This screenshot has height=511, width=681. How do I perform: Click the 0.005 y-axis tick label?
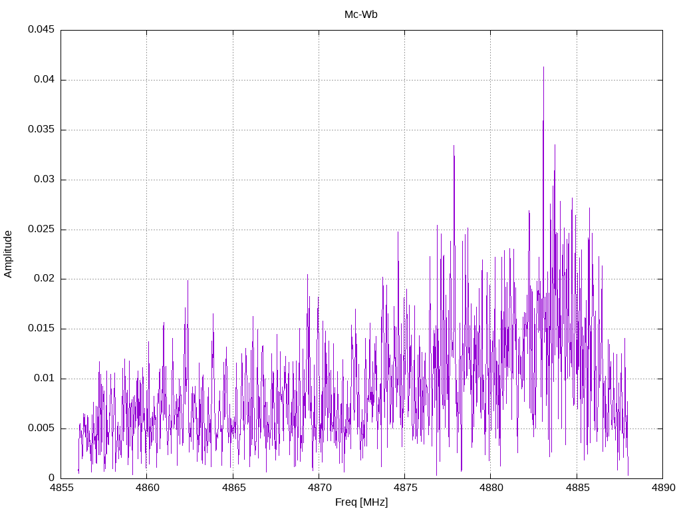tap(41, 428)
